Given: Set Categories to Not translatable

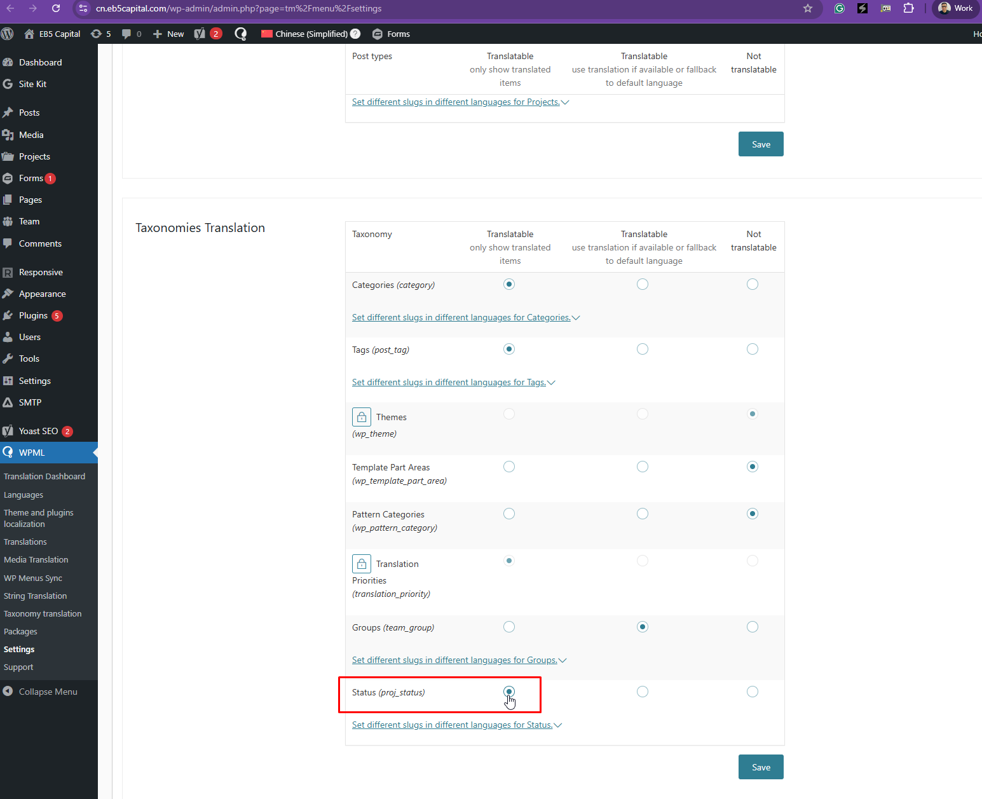Looking at the screenshot, I should [x=753, y=284].
